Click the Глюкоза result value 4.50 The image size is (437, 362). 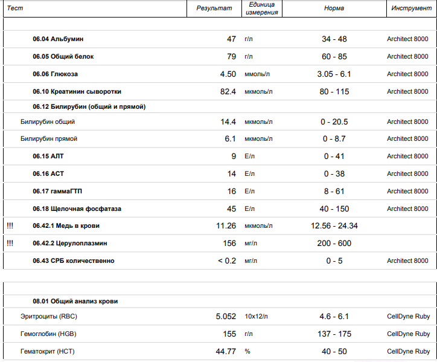(x=228, y=74)
